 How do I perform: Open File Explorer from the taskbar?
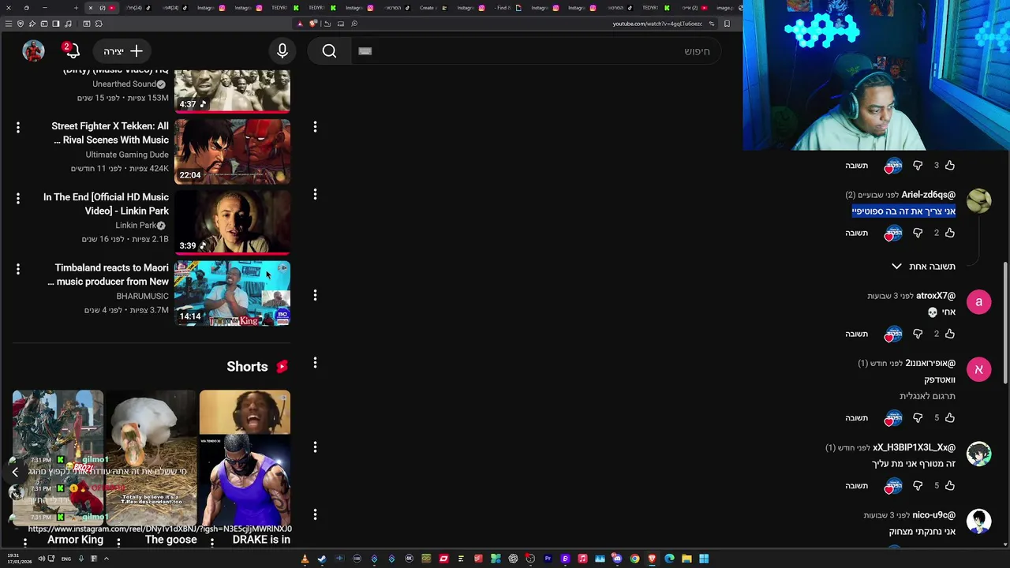point(686,559)
